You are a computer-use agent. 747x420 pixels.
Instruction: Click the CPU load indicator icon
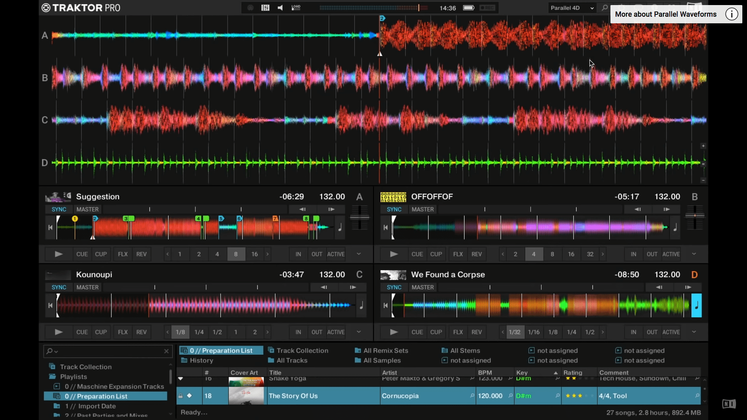click(x=296, y=7)
